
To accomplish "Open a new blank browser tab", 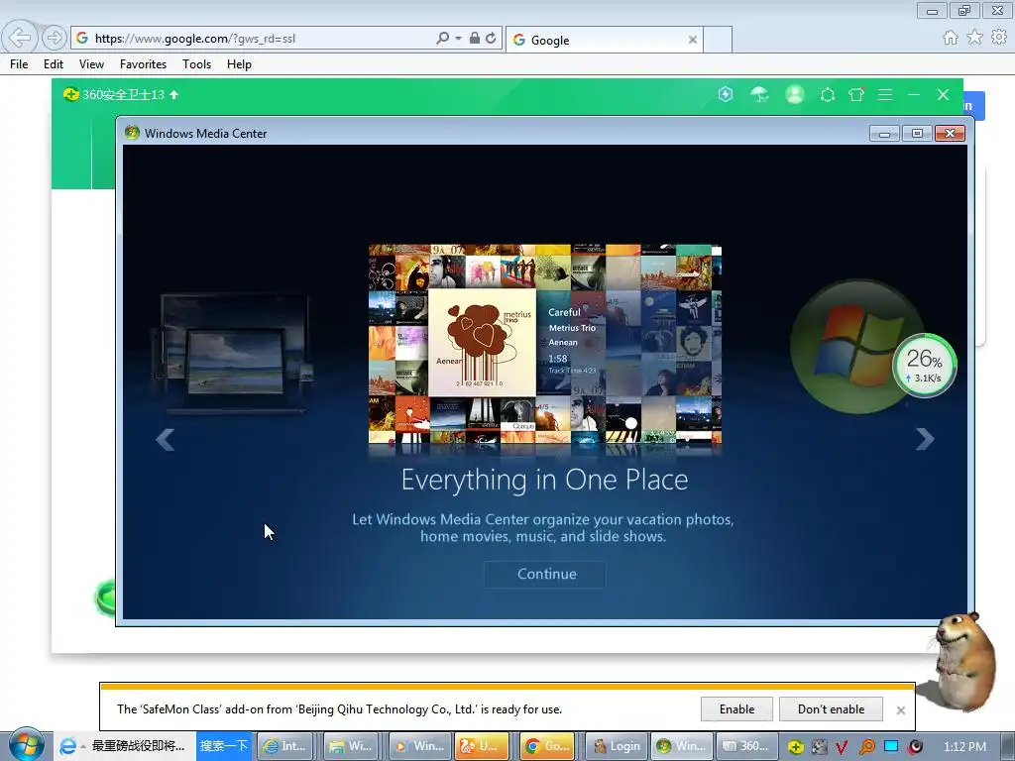I will [x=718, y=40].
